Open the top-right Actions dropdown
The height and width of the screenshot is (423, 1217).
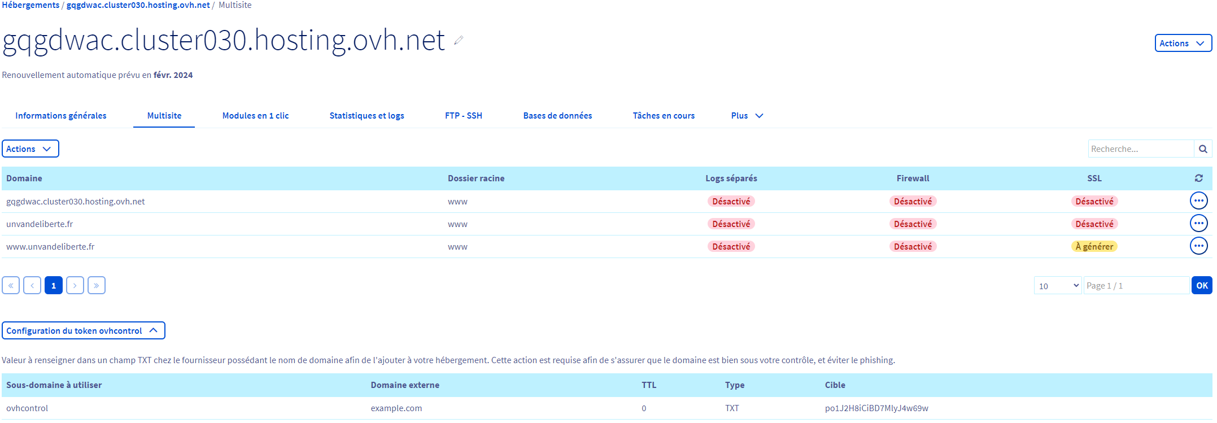click(1183, 43)
